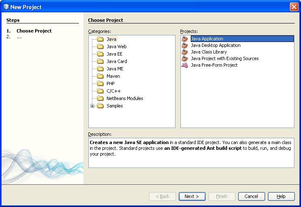Select the Java category
Screen dimensions: 301x207
[x=111, y=39]
